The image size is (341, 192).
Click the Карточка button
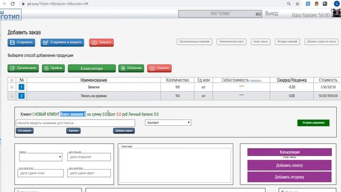click(x=74, y=131)
